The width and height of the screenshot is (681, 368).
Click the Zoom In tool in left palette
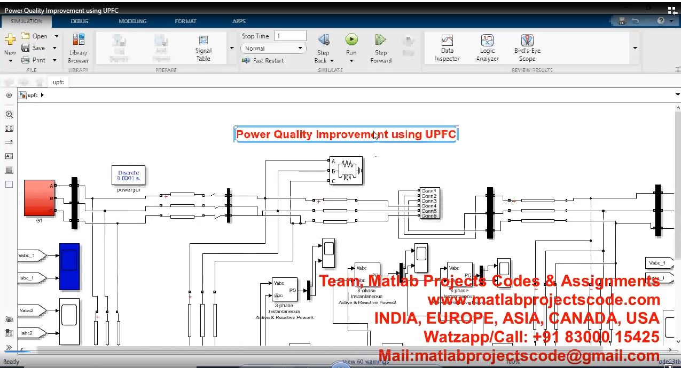click(9, 115)
